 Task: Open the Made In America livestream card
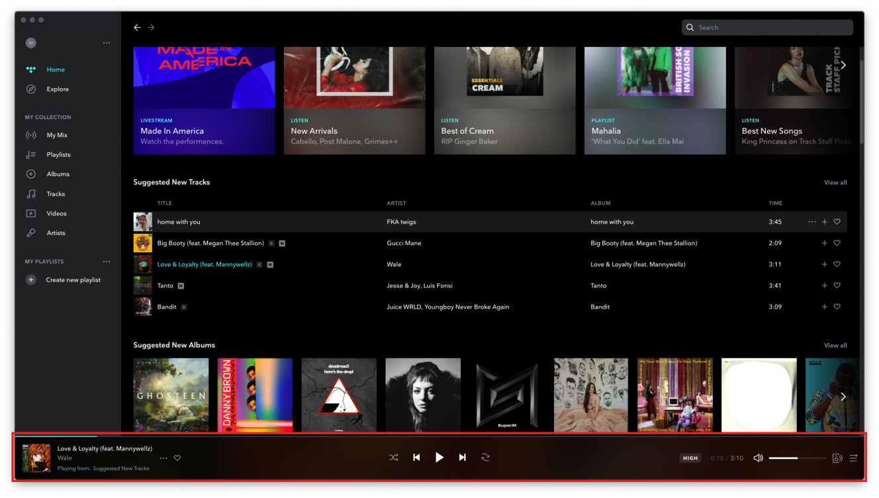[x=204, y=101]
